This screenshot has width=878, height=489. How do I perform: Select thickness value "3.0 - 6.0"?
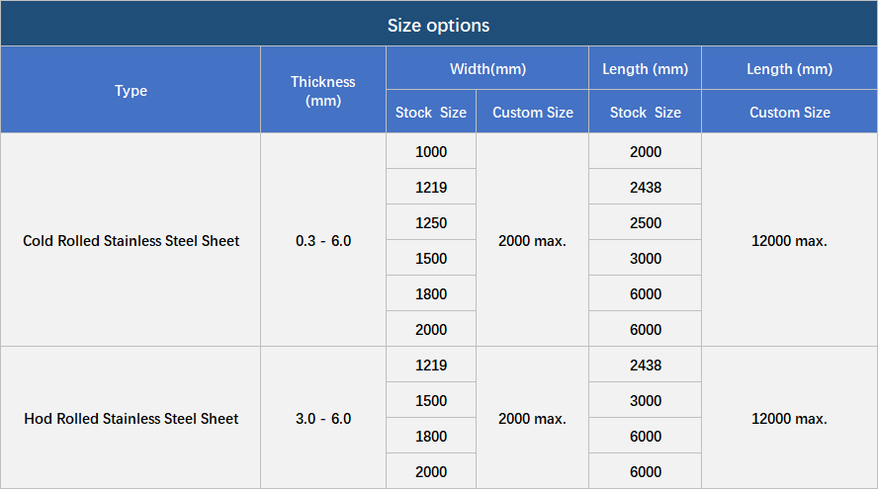[323, 419]
